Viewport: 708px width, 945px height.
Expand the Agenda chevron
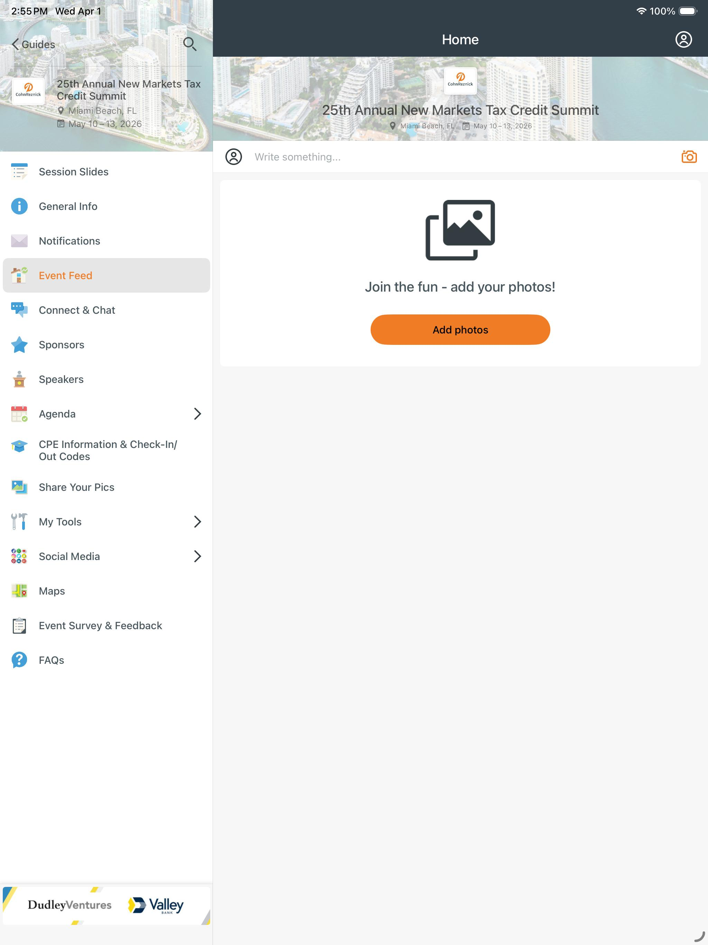[x=197, y=414]
